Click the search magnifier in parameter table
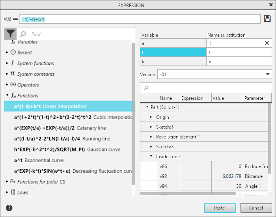 point(146,88)
